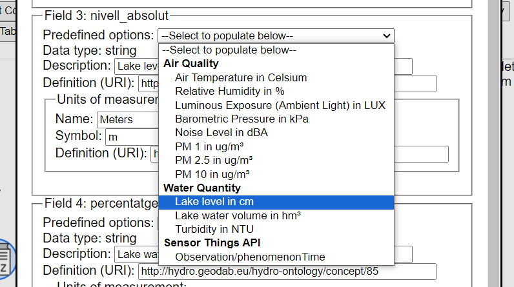Click the round icon at bottom-left edge
This screenshot has width=514, height=287.
pos(6,259)
